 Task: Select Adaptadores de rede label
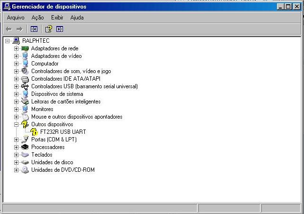(54, 48)
